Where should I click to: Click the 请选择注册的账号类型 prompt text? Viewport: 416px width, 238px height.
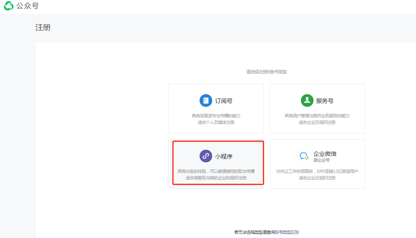[x=267, y=72]
